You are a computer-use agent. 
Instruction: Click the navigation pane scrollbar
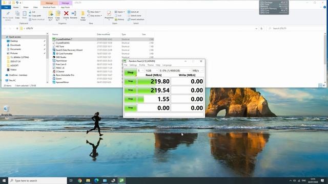[x=47, y=58]
